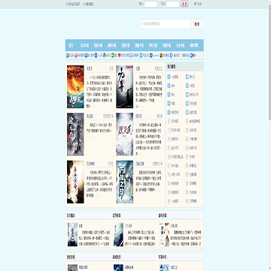This screenshot has height=271, width=271.
Task: Open the fiery orange dragon book cover
Action: click(75, 87)
